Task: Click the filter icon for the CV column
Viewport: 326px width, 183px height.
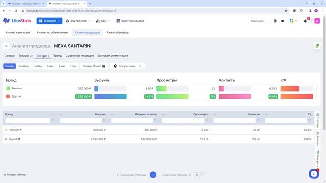Action: click(310, 120)
